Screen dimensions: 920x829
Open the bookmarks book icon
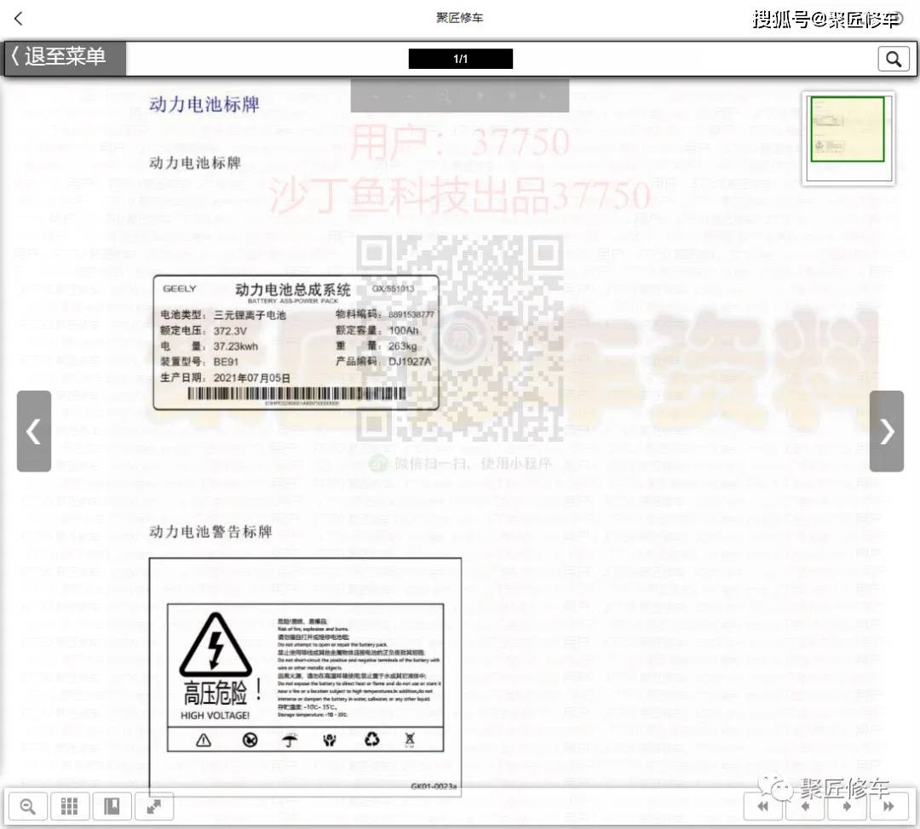click(x=112, y=807)
